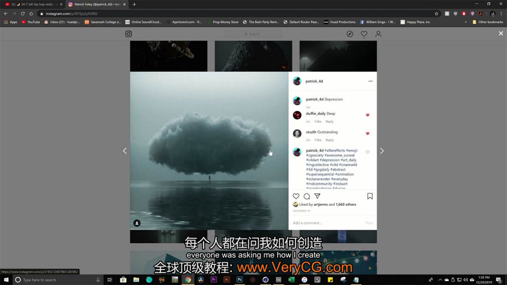Share the post with the paper plane icon
Image resolution: width=507 pixels, height=285 pixels.
coord(317,196)
